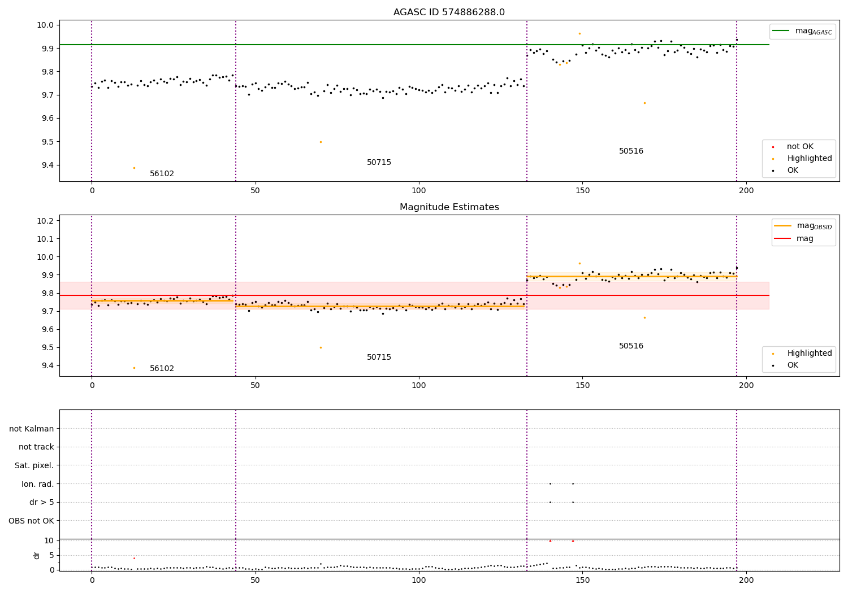Viewport: 848px width, 593px height.
Task: Click the '50516' label in the middle plot
Action: pyautogui.click(x=631, y=346)
